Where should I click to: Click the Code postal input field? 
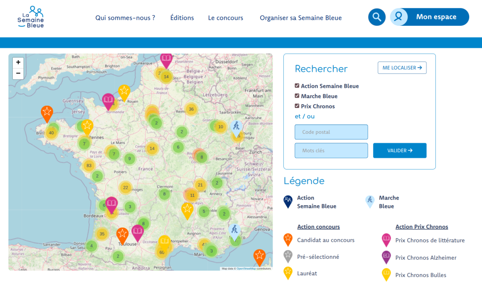[x=331, y=132]
